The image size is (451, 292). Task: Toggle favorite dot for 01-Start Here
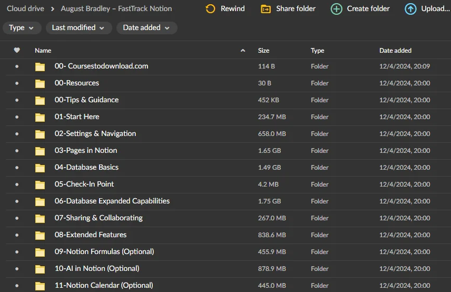click(17, 117)
